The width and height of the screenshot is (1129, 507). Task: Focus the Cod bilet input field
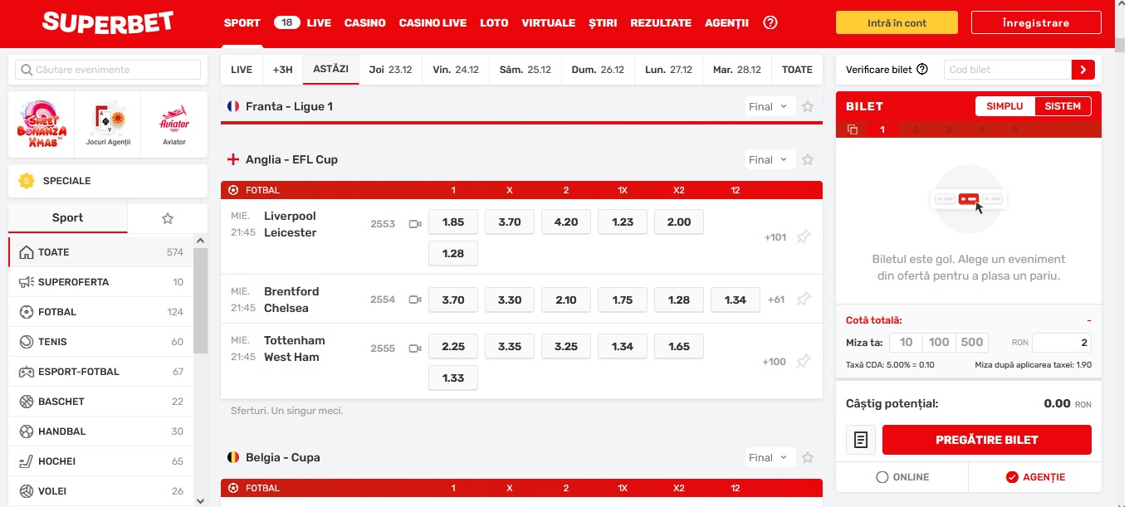1007,70
